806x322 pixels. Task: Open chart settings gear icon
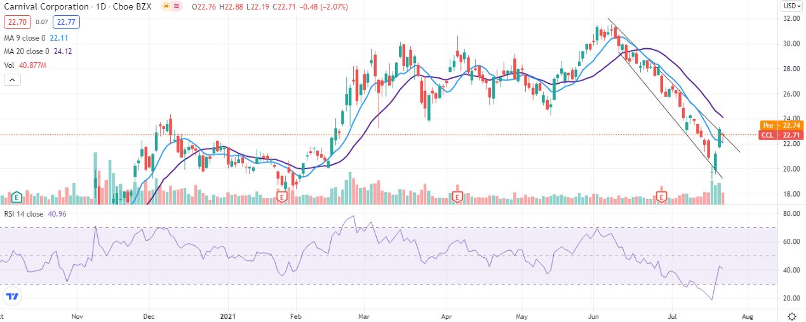click(792, 316)
